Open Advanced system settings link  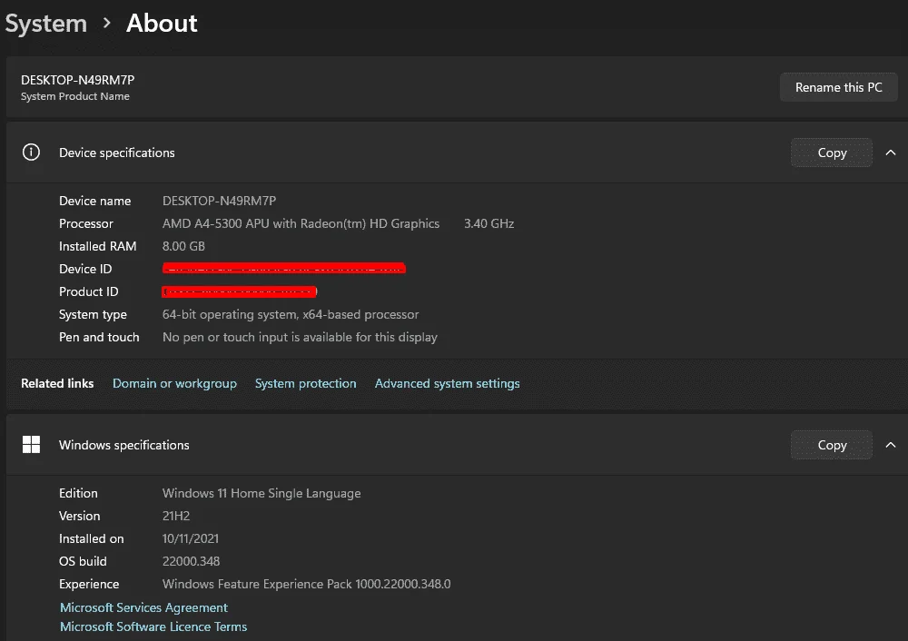(447, 383)
